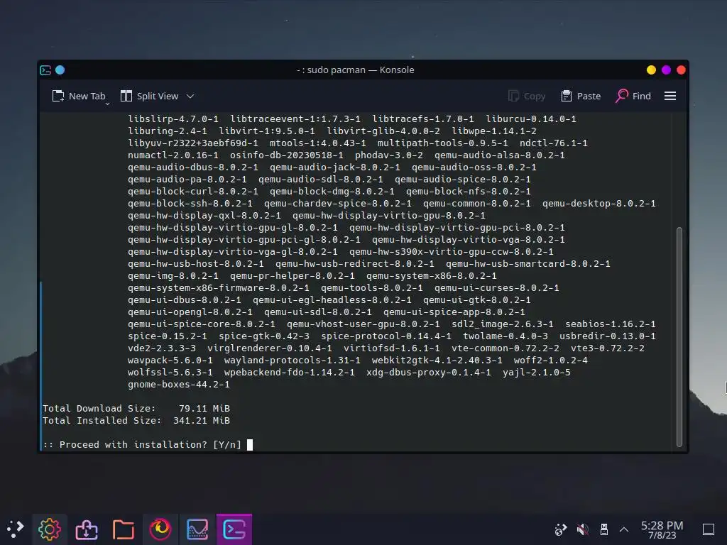Viewport: 727px width, 545px height.
Task: Click 'sudo pacman — Konsole' window title
Action: (x=361, y=70)
